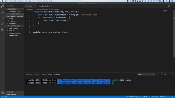The width and height of the screenshot is (175, 98).
Task: Open package.json in the explorer
Action: coord(15,35)
